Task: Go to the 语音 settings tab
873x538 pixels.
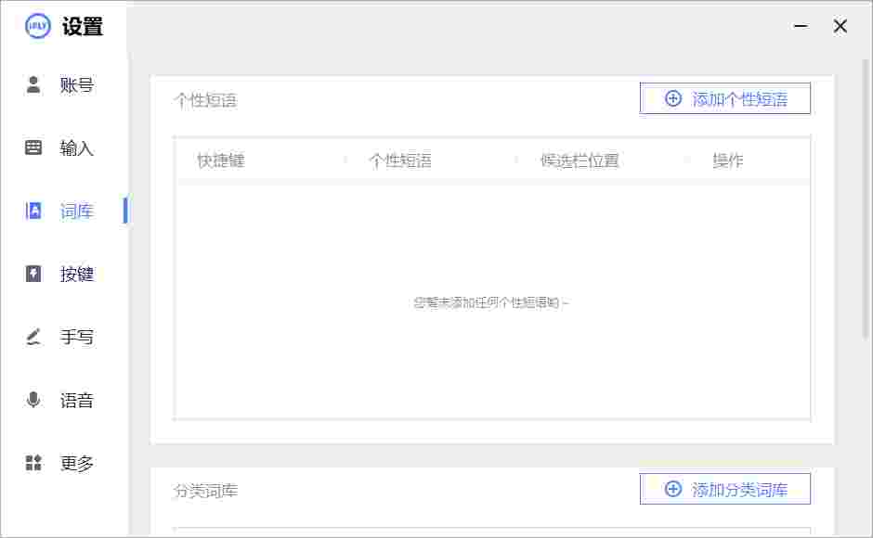Action: coord(76,400)
